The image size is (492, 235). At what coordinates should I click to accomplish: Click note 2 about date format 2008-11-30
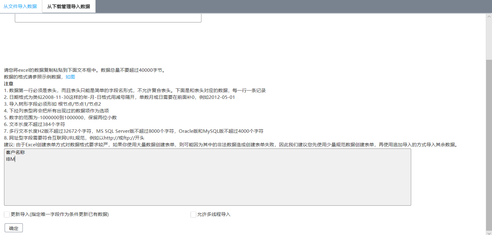[119, 97]
